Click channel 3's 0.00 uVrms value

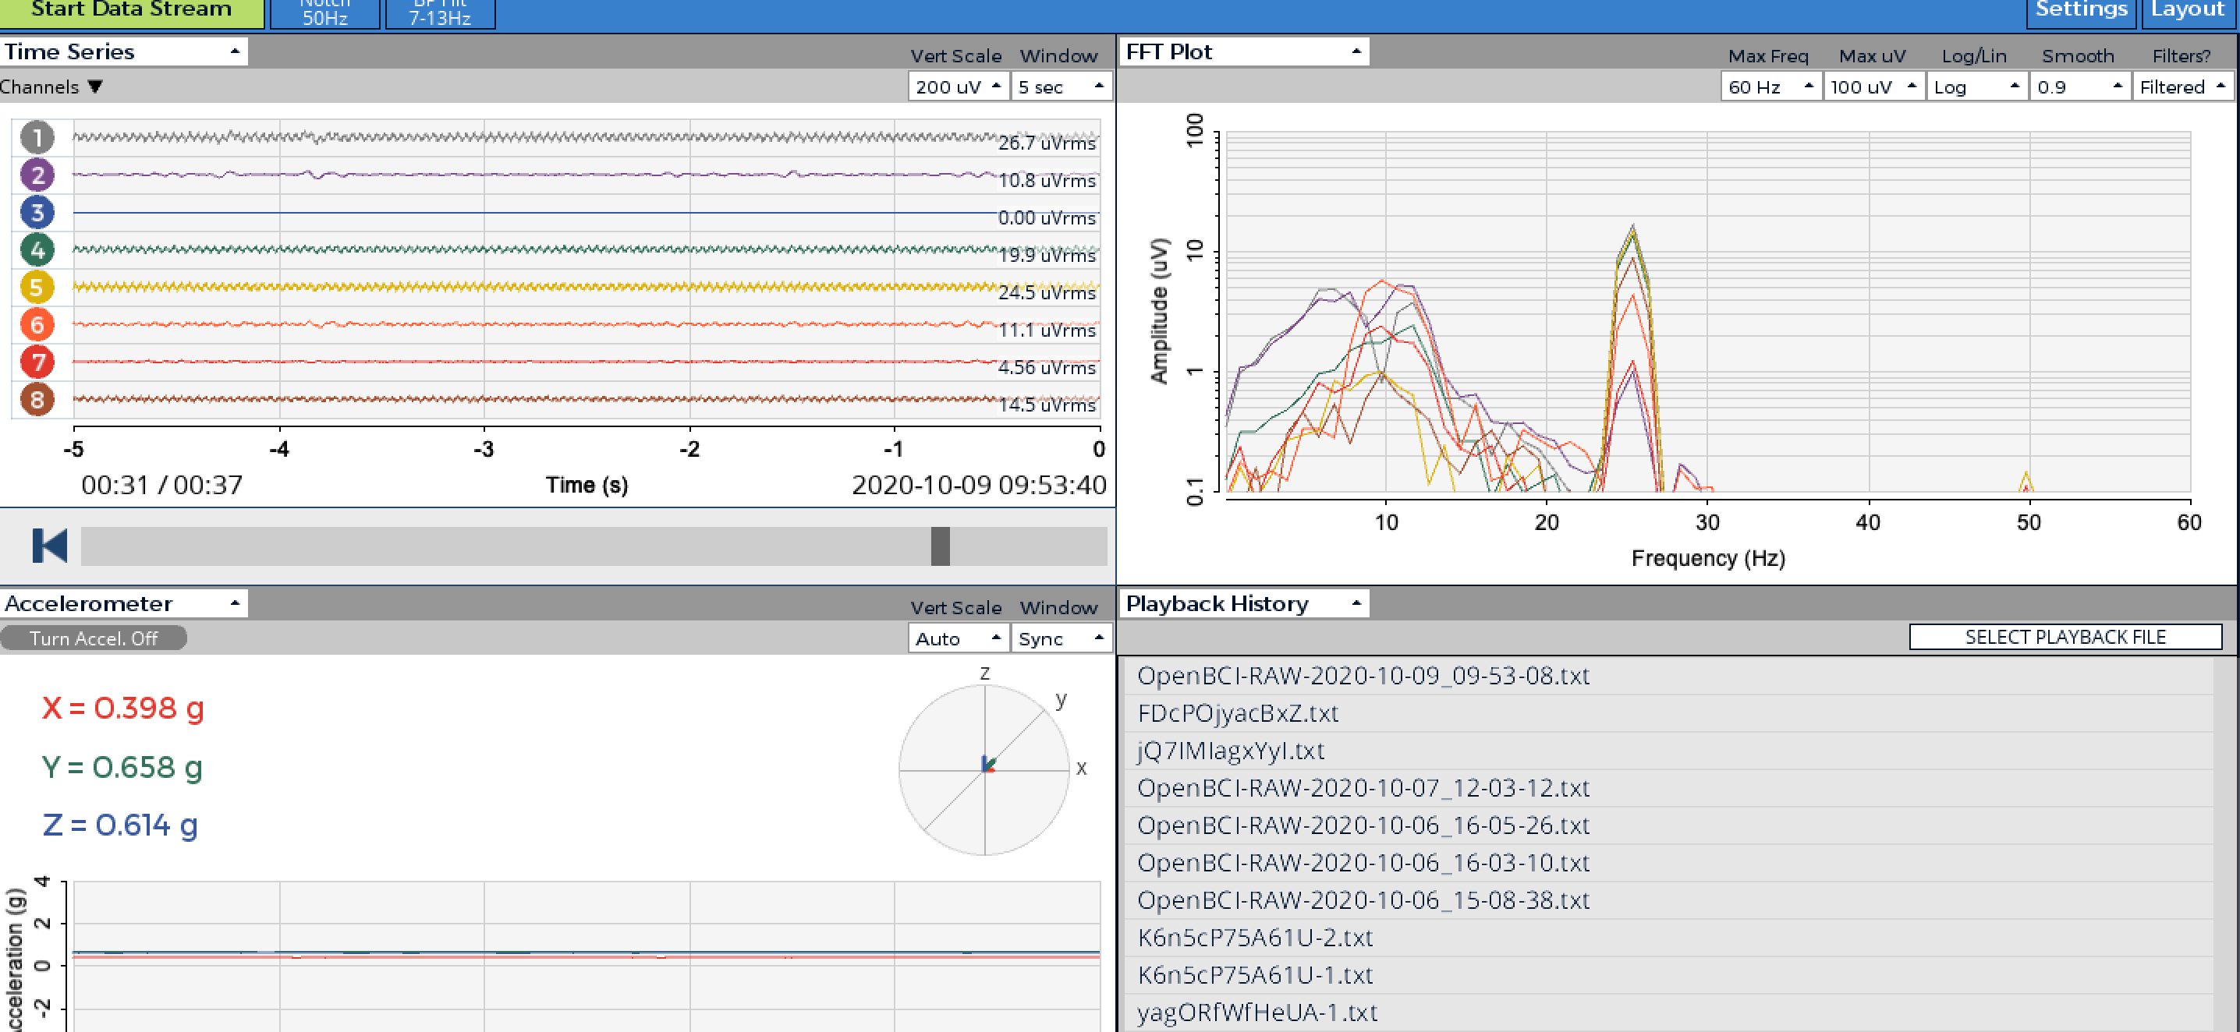1047,217
